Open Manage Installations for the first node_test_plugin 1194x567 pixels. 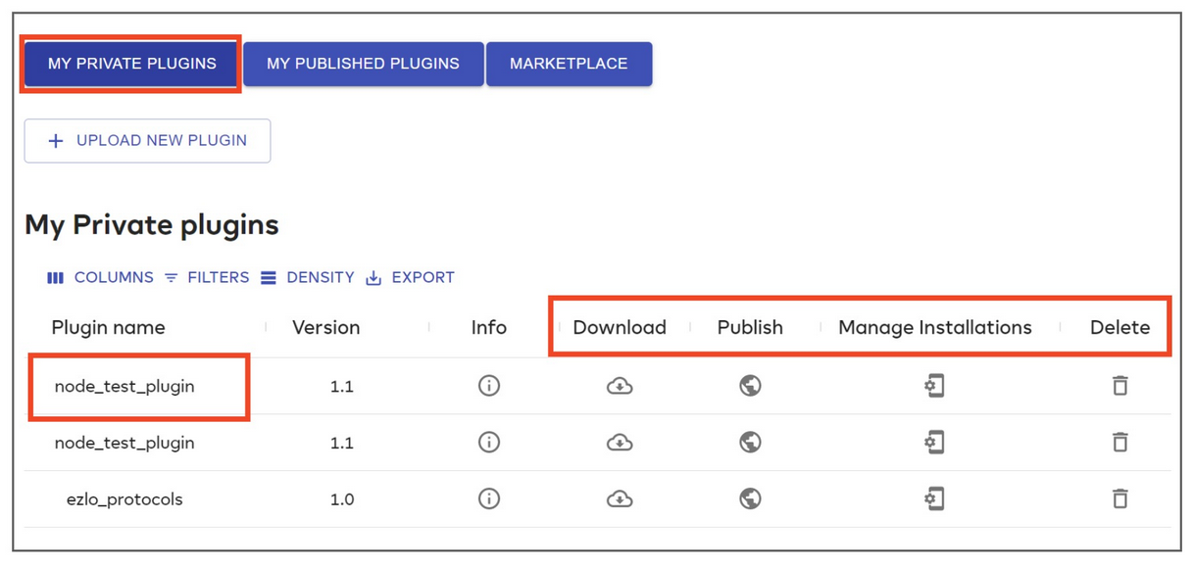tap(934, 386)
